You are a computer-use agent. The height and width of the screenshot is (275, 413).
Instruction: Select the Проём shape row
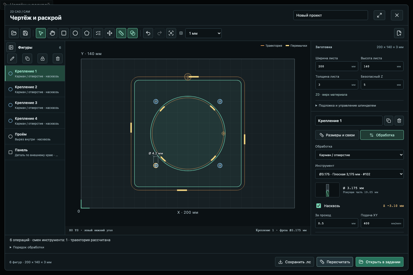click(x=35, y=137)
